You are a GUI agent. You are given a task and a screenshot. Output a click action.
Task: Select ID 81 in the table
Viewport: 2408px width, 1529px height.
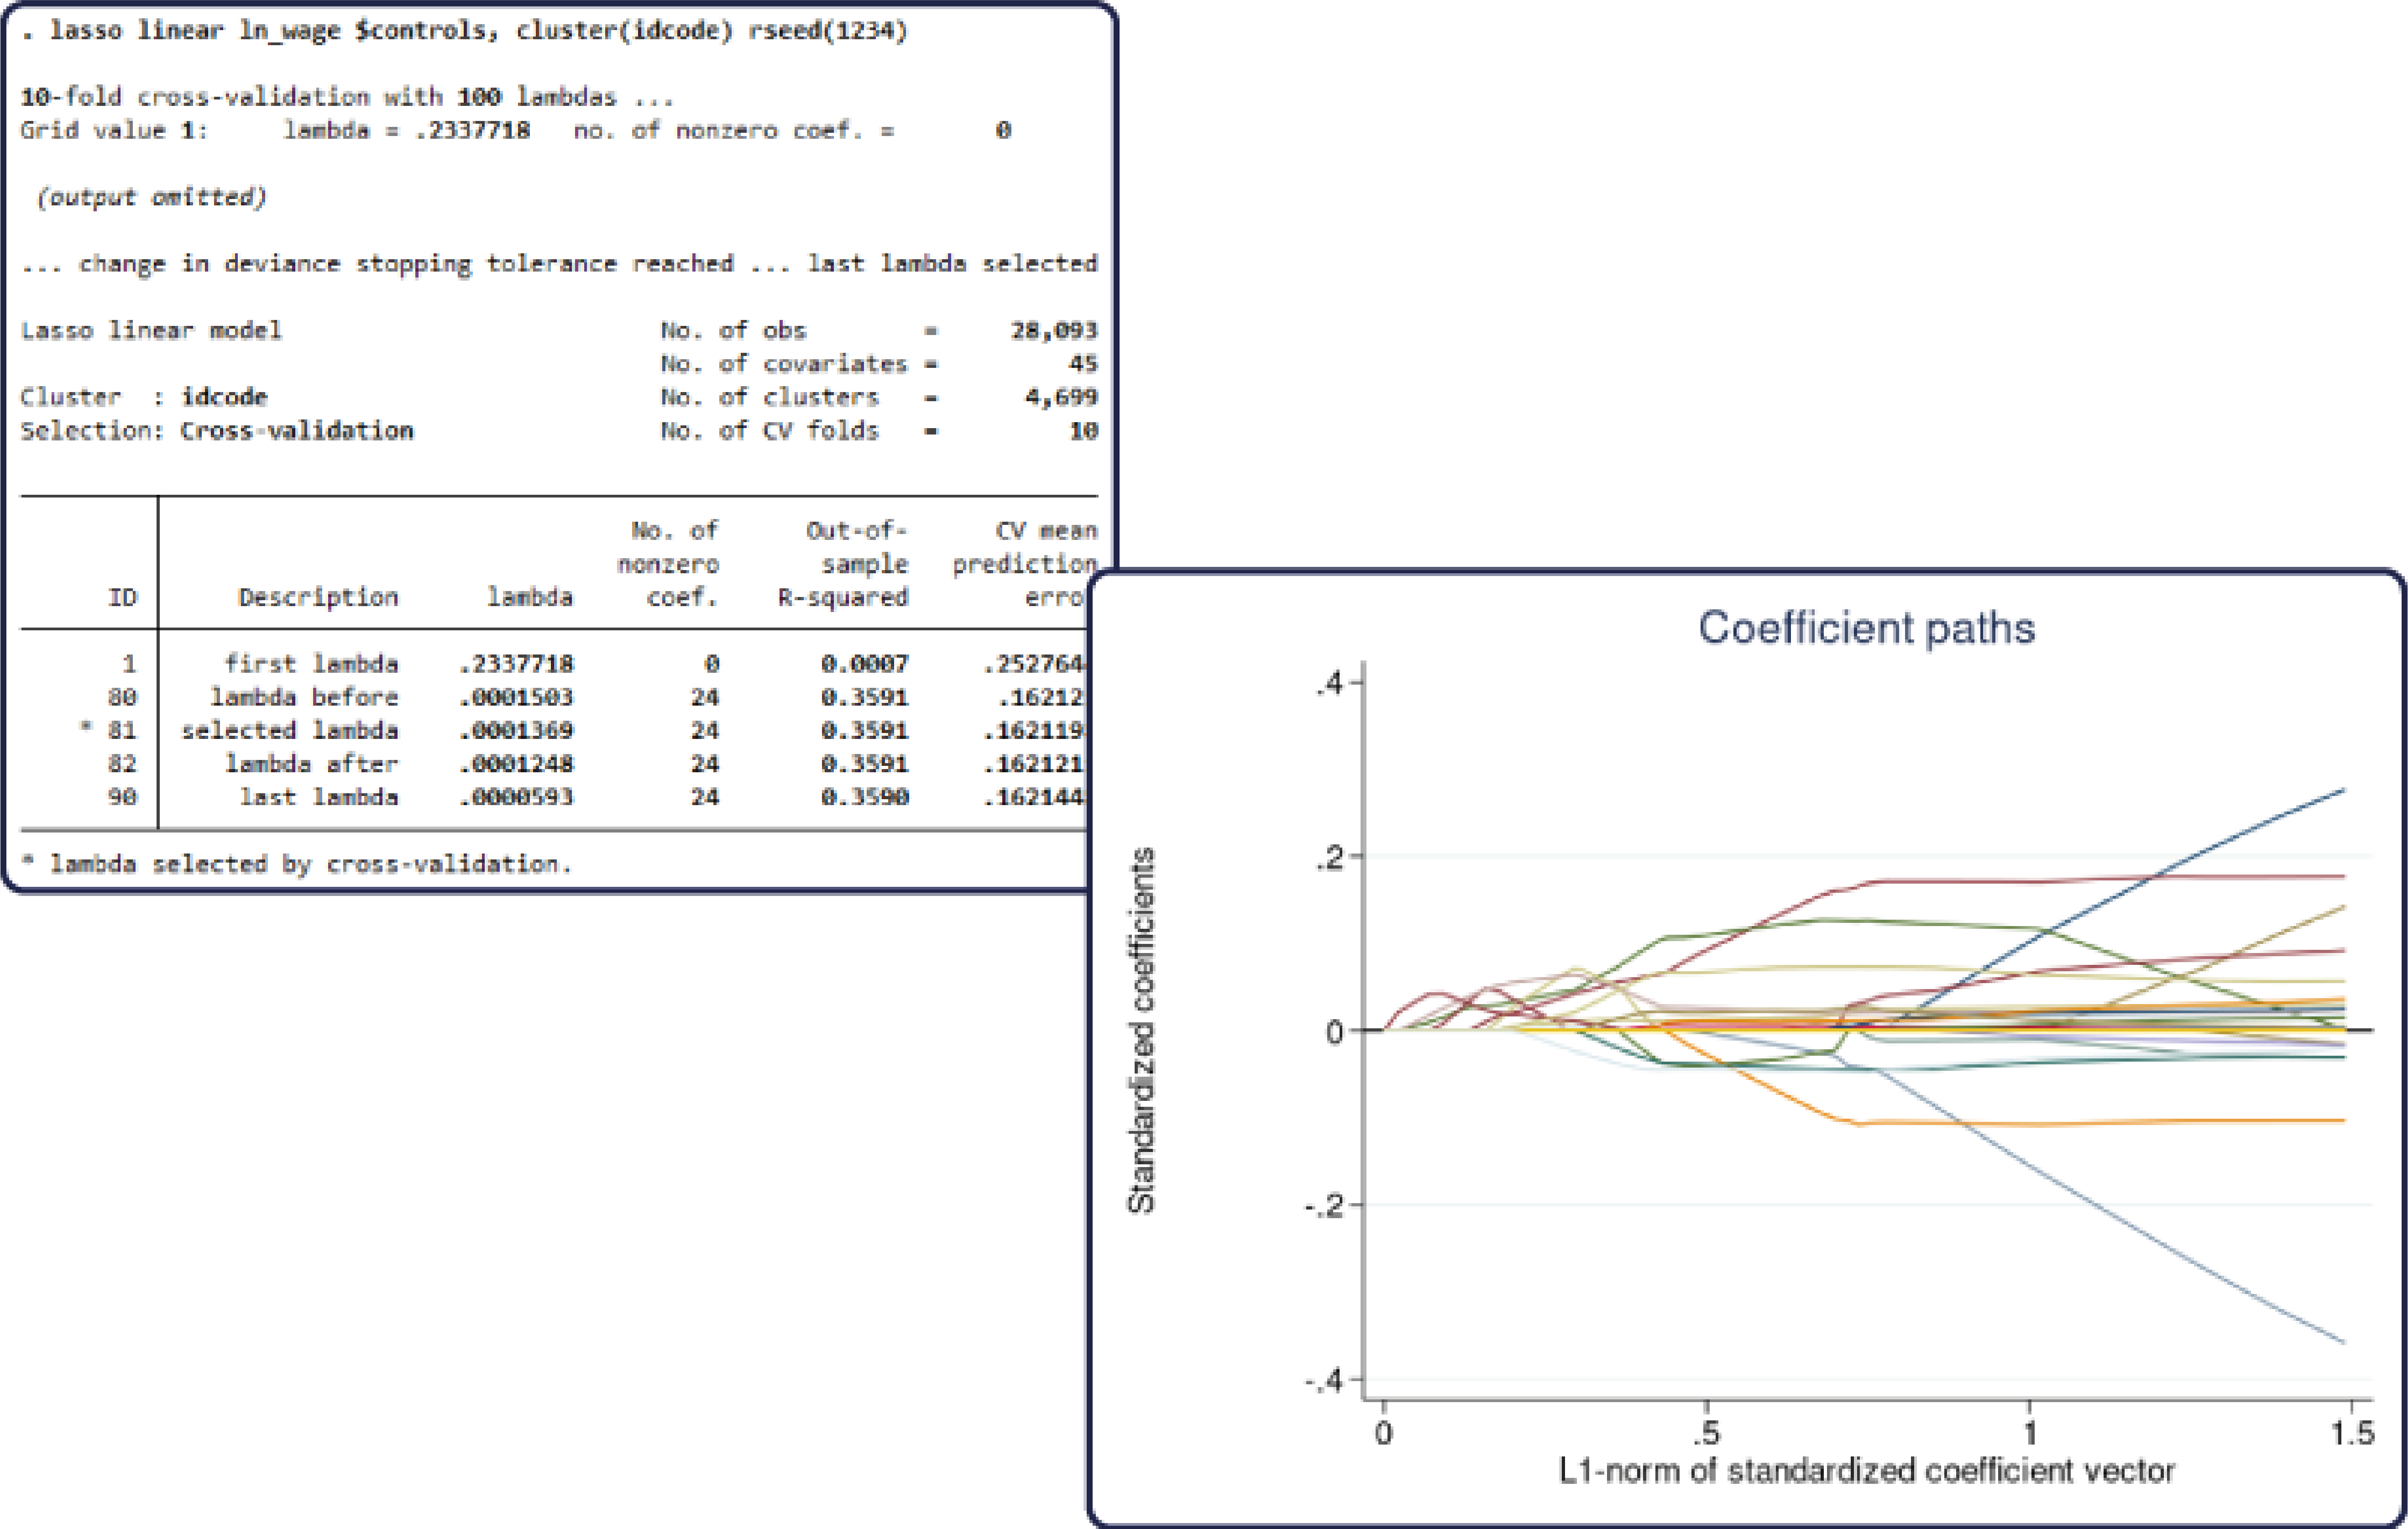pos(122,731)
